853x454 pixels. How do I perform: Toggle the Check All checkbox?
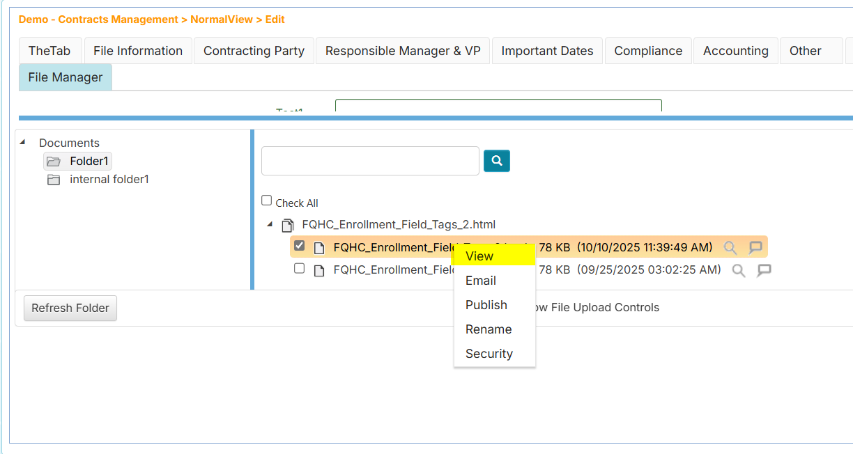click(267, 201)
